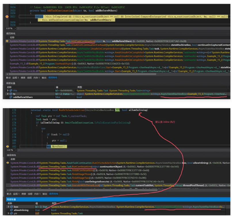Viewport: 232px width, 216px height.
Task: Click the variable icon next to addBeforeOthers
Action: click(x=11, y=97)
